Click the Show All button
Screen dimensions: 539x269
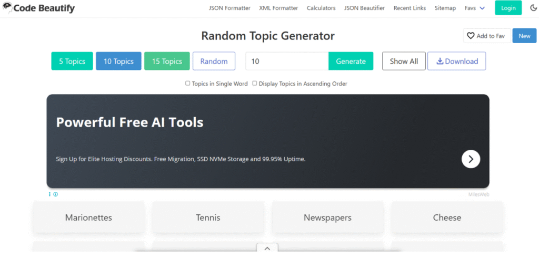(404, 61)
